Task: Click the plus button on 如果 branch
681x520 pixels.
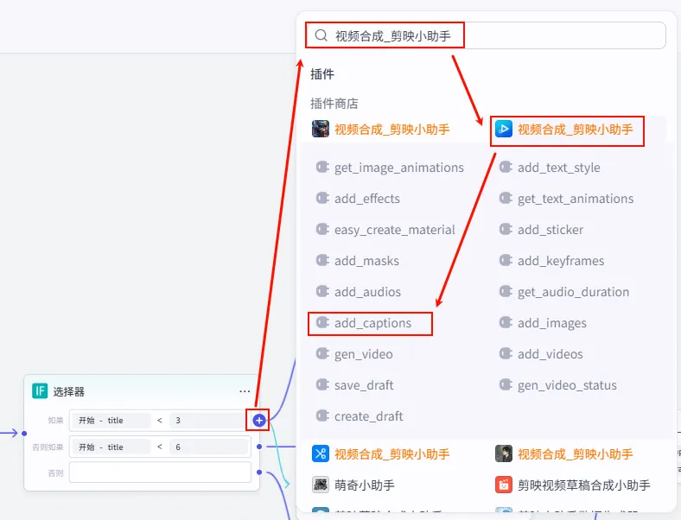Action: click(259, 420)
